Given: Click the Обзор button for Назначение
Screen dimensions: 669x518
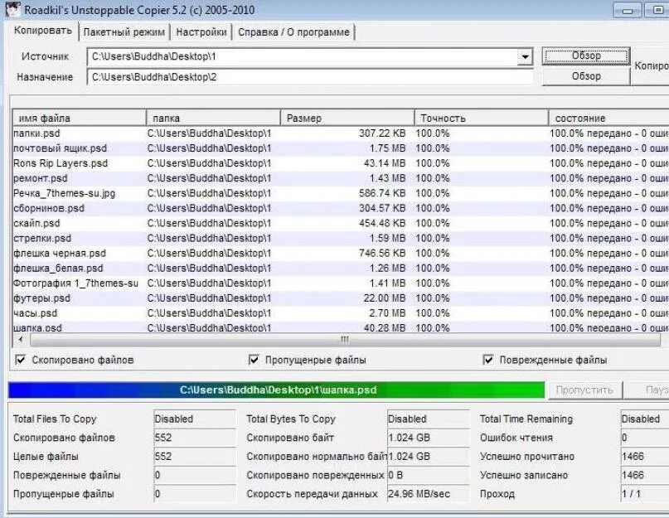Looking at the screenshot, I should coord(586,76).
